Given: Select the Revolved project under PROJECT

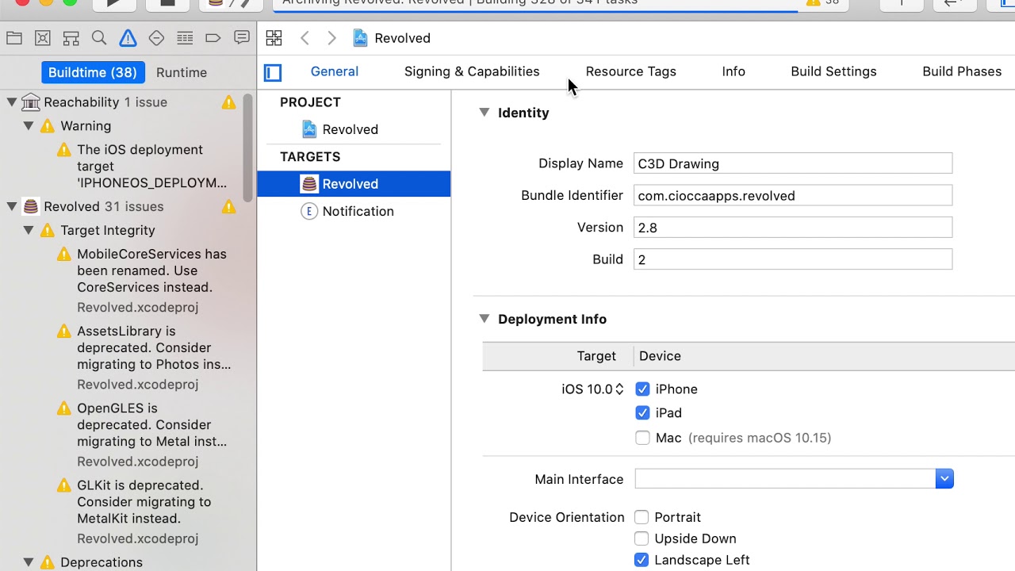Looking at the screenshot, I should 354,129.
